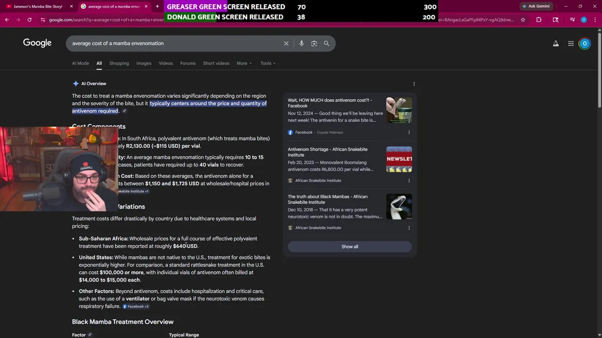
Task: Clear the search box with the X icon
Action: point(286,43)
